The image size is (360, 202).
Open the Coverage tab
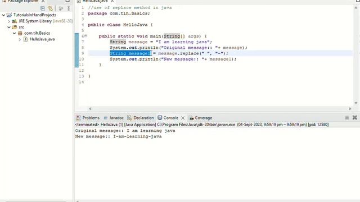pos(204,118)
